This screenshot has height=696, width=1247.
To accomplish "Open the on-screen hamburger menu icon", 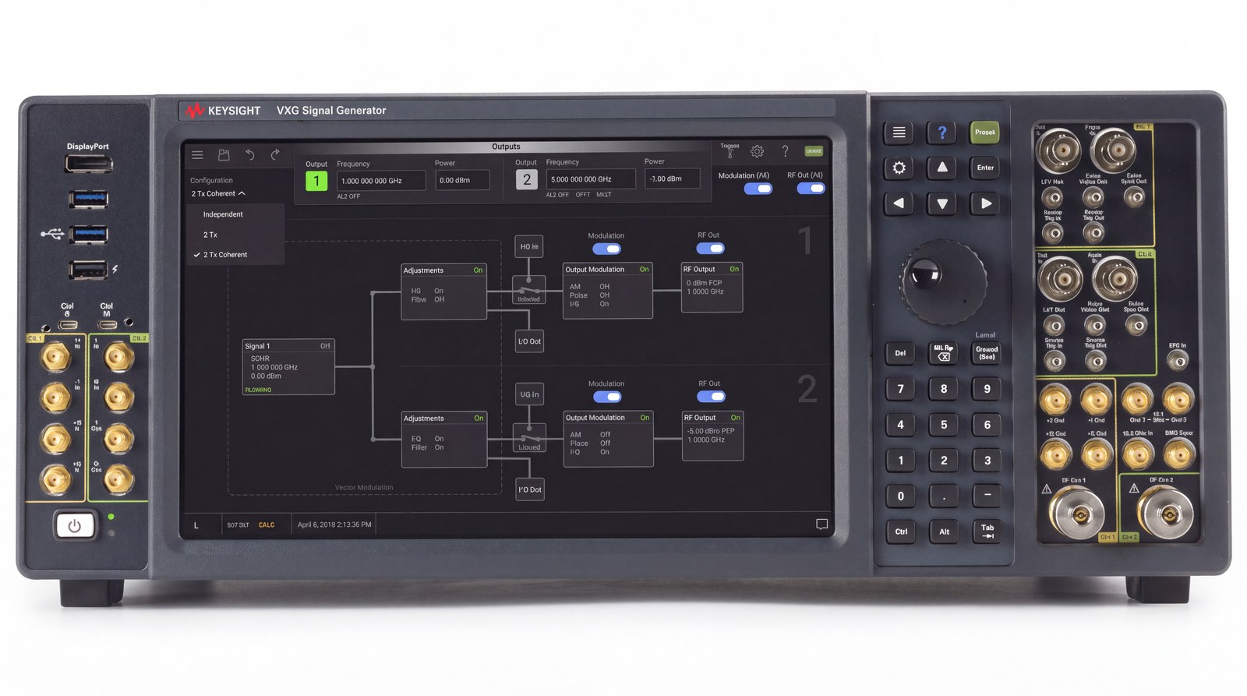I will point(197,155).
